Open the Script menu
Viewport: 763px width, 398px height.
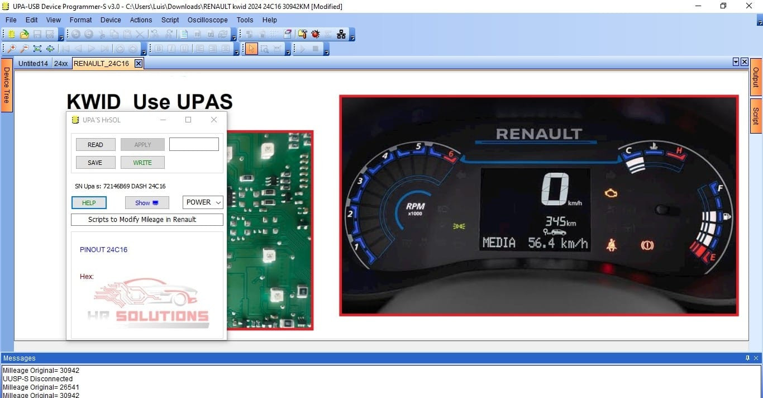point(170,20)
